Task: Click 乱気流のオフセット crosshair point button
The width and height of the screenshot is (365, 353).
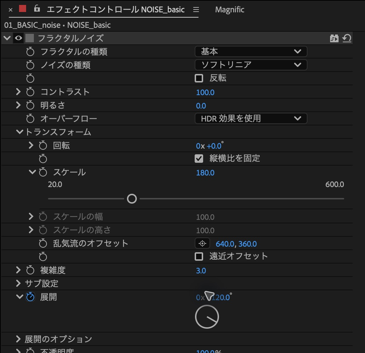Action: click(x=202, y=243)
